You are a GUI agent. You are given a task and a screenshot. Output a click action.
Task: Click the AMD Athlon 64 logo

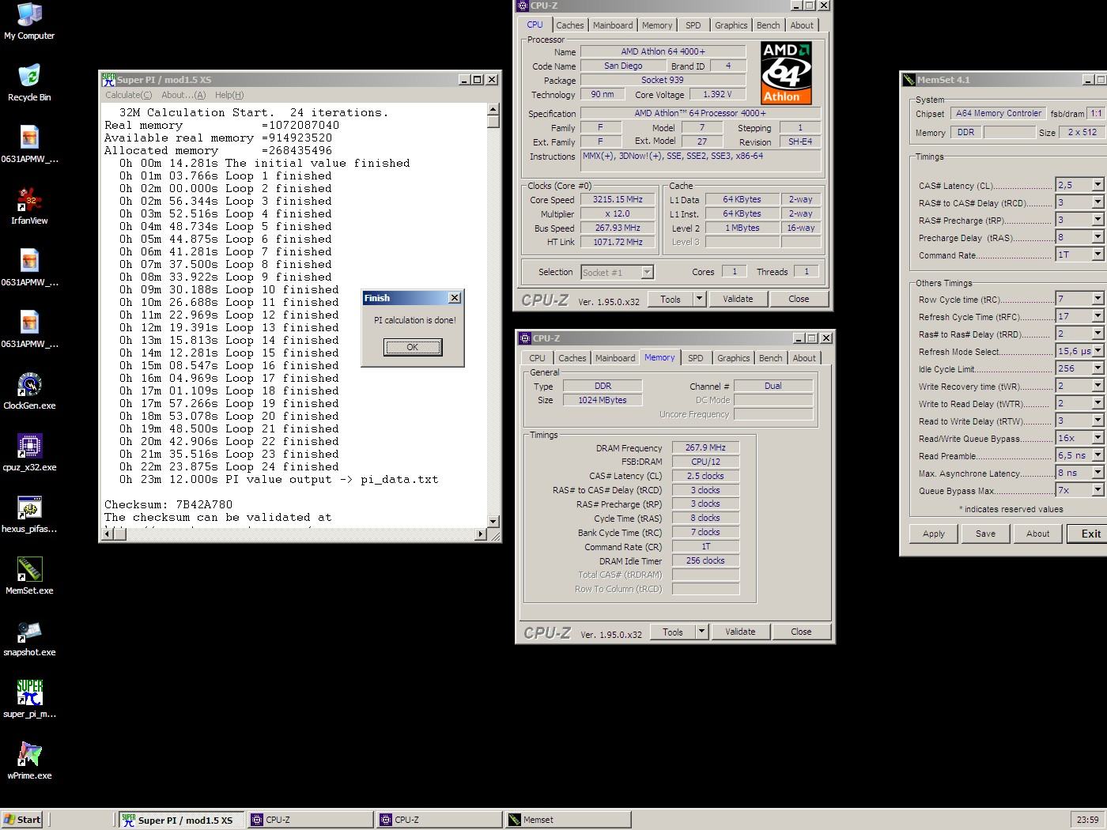coord(786,73)
